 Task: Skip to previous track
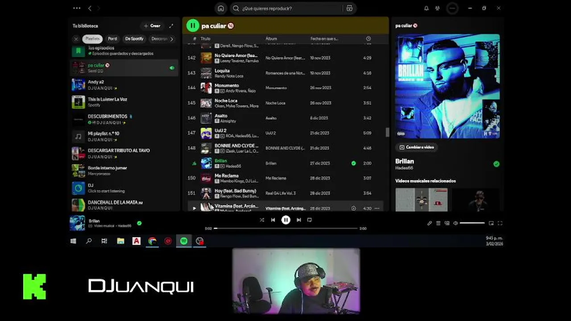tap(273, 220)
